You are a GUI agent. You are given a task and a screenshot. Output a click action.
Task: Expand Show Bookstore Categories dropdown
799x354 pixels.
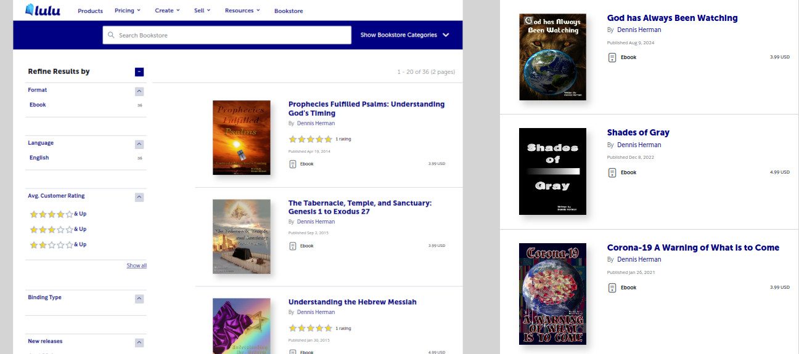[404, 35]
